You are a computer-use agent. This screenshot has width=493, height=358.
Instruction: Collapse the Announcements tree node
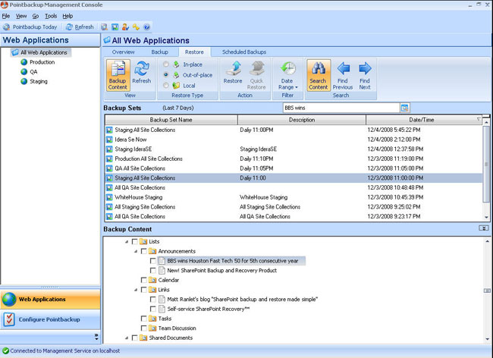point(136,252)
